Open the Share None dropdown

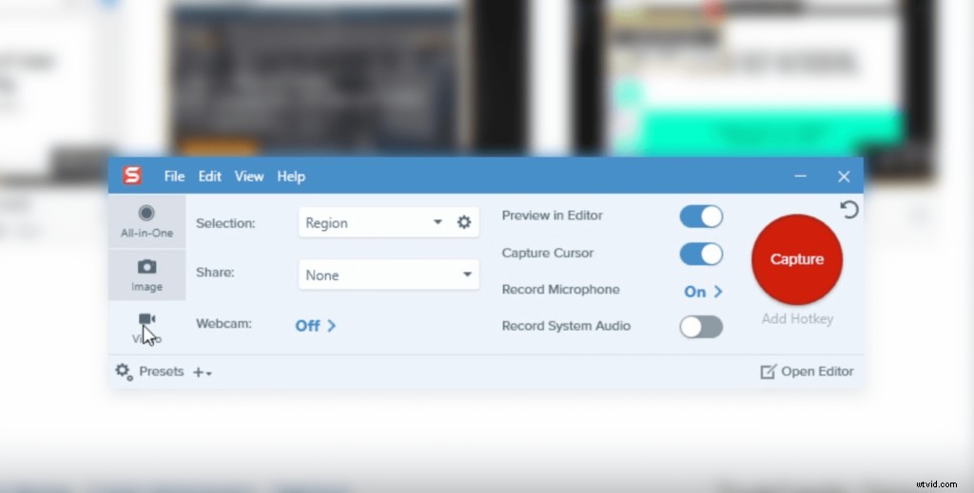coord(388,275)
